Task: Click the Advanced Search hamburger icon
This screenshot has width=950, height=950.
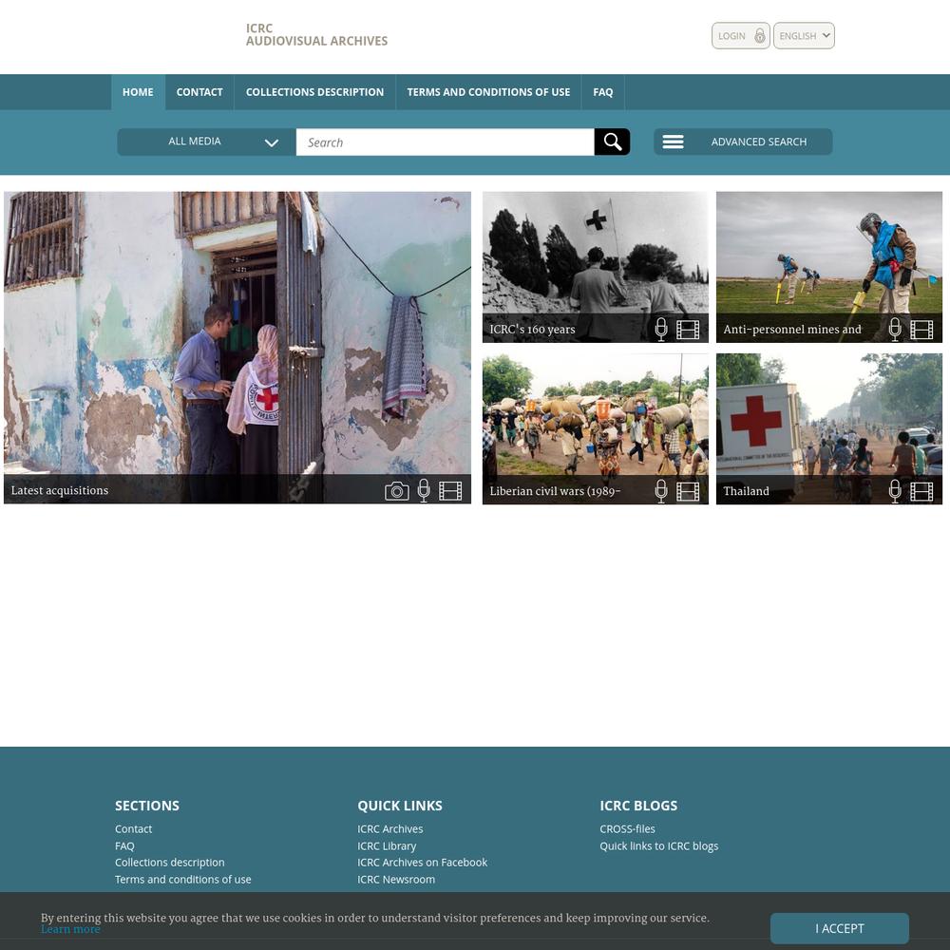Action: pos(673,142)
